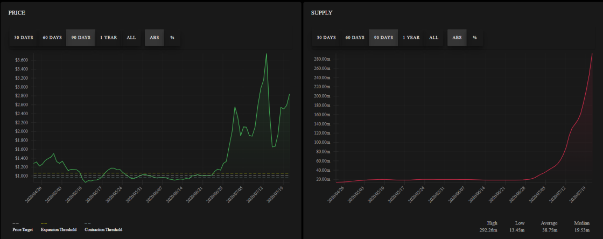Image resolution: width=603 pixels, height=239 pixels.
Task: Choose ALL range for Price chart
Action: click(131, 38)
